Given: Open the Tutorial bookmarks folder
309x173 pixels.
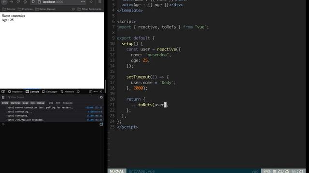Looking at the screenshot, I should click(9, 9).
